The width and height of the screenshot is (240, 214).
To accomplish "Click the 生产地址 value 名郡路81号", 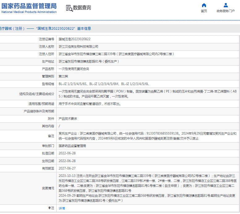I will click(x=89, y=62).
